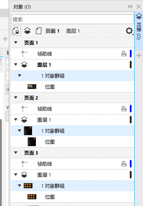Collapse 图层 1 under 页面 2

[x=16, y=119]
